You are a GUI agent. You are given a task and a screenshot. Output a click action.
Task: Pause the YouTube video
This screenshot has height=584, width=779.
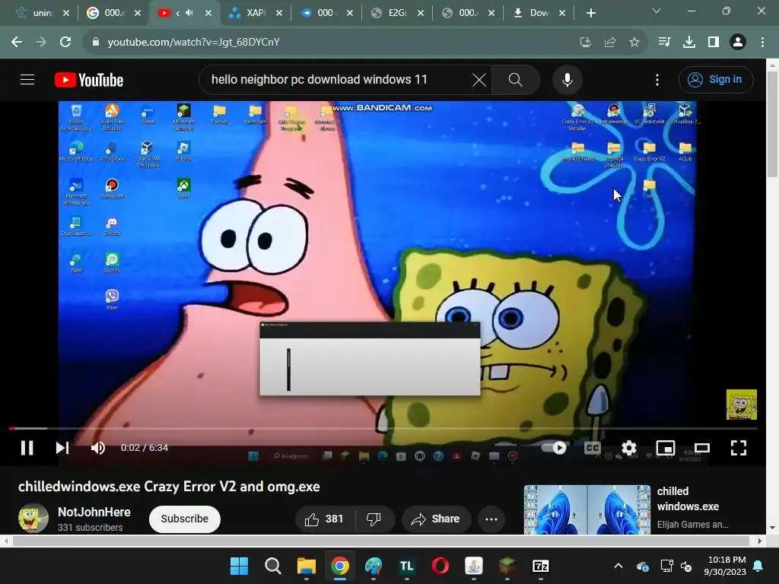[27, 448]
